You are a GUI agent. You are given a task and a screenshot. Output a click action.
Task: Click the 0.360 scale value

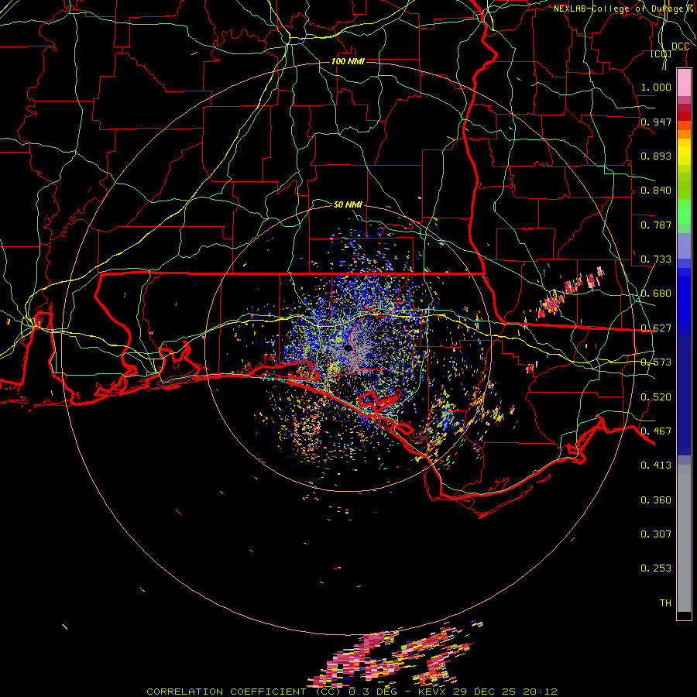[x=656, y=500]
